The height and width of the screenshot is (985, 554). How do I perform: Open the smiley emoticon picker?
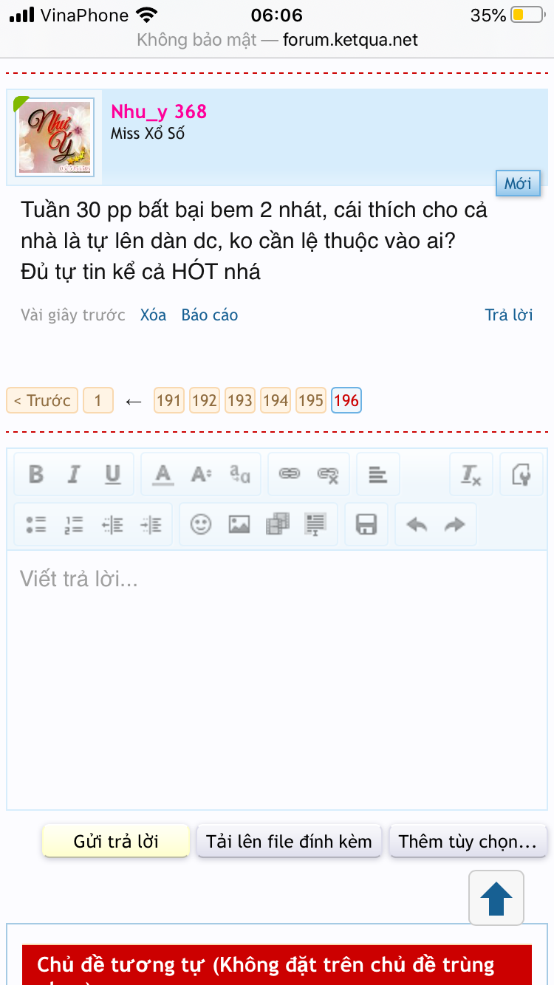pyautogui.click(x=201, y=524)
